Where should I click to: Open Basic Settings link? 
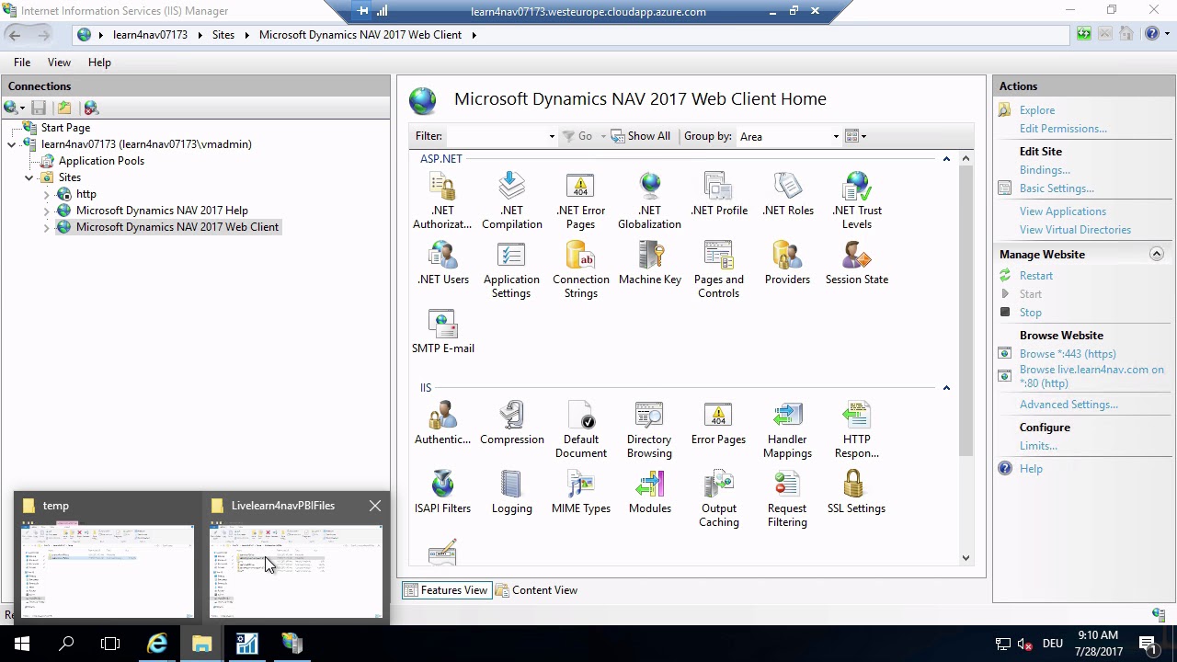pyautogui.click(x=1057, y=188)
